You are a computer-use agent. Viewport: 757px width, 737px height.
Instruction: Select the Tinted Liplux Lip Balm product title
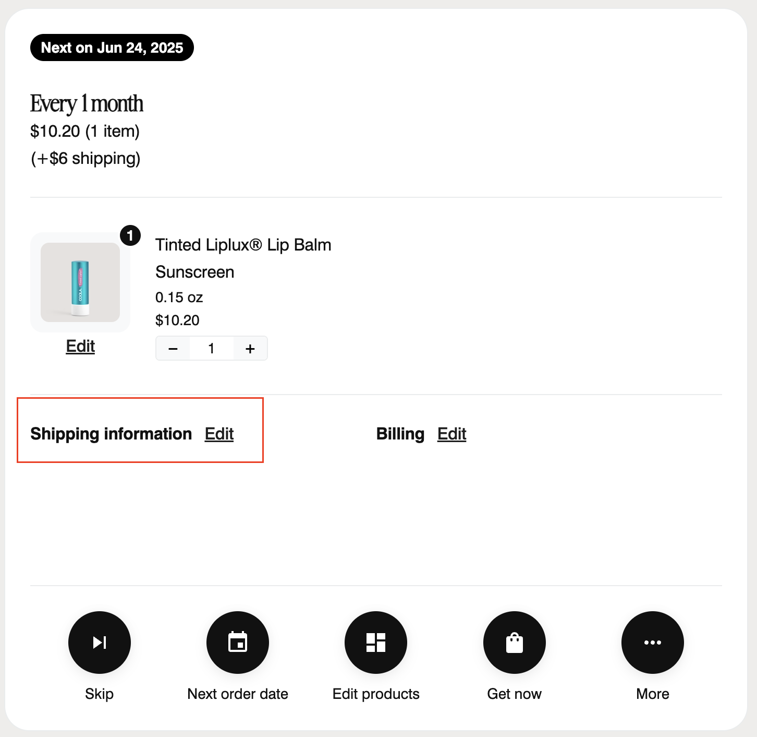pyautogui.click(x=243, y=258)
